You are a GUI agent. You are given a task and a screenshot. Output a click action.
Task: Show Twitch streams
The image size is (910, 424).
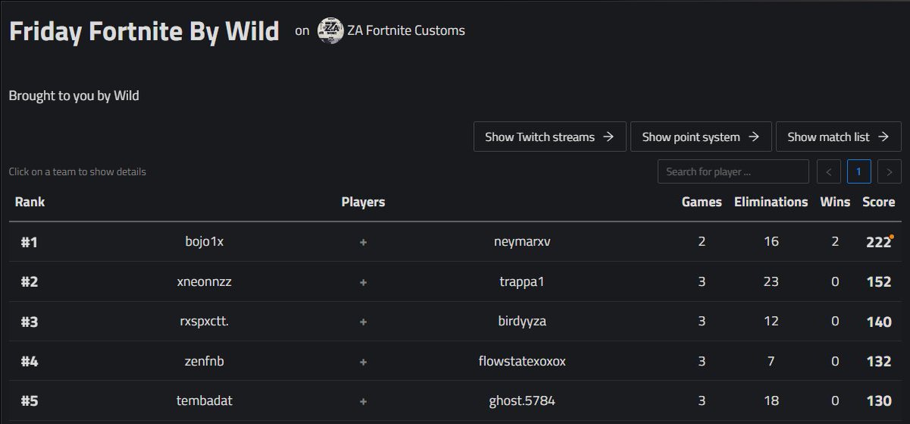pos(550,137)
